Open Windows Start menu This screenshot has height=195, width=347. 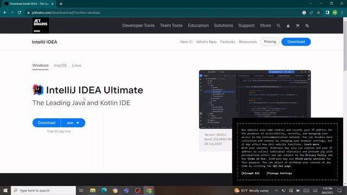[x=5, y=190]
